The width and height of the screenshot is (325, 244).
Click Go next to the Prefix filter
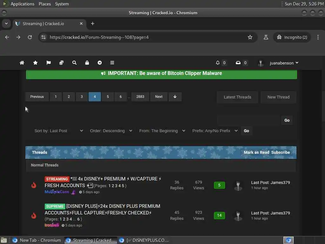(x=246, y=131)
